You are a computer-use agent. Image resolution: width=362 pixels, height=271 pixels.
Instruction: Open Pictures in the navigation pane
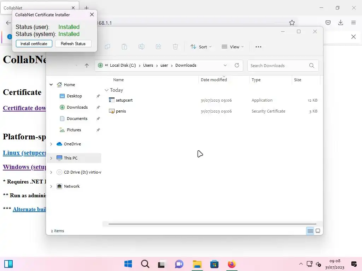pyautogui.click(x=74, y=130)
